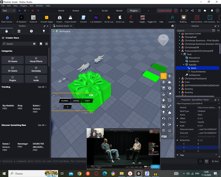Open the Rojo plugin
Image resolution: width=221 pixels, height=177 pixels.
coord(131,19)
